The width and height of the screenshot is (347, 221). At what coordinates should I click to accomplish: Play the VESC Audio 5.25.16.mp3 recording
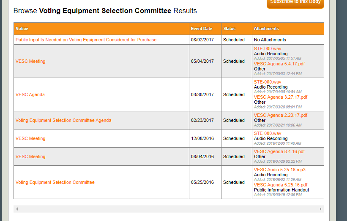279,170
